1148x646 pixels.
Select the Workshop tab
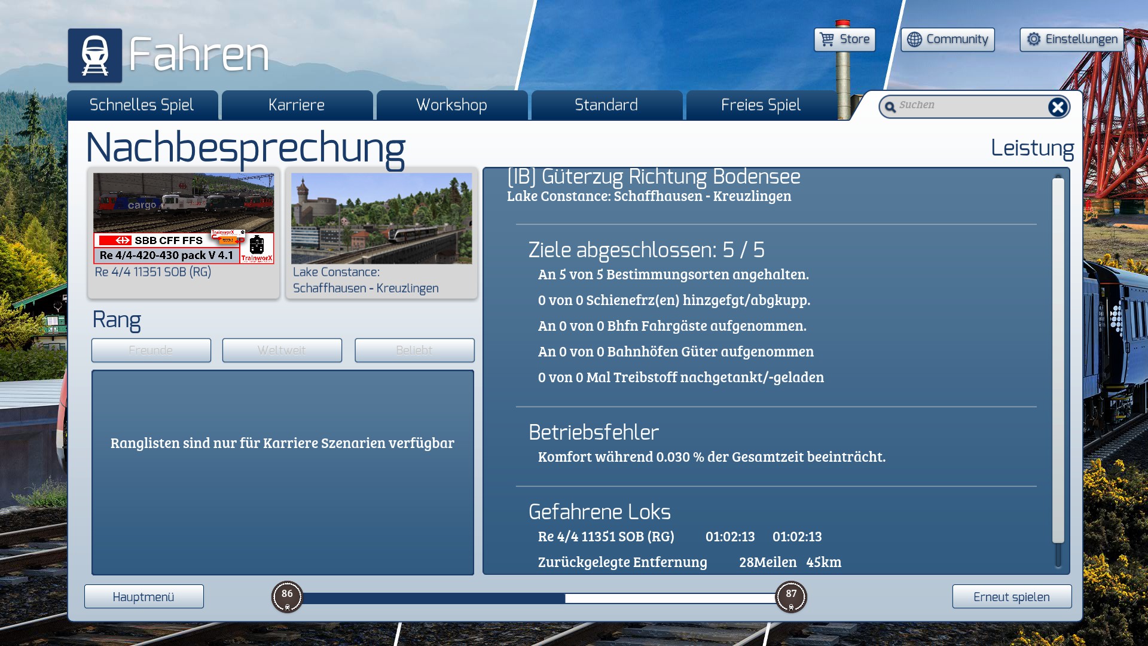coord(451,105)
